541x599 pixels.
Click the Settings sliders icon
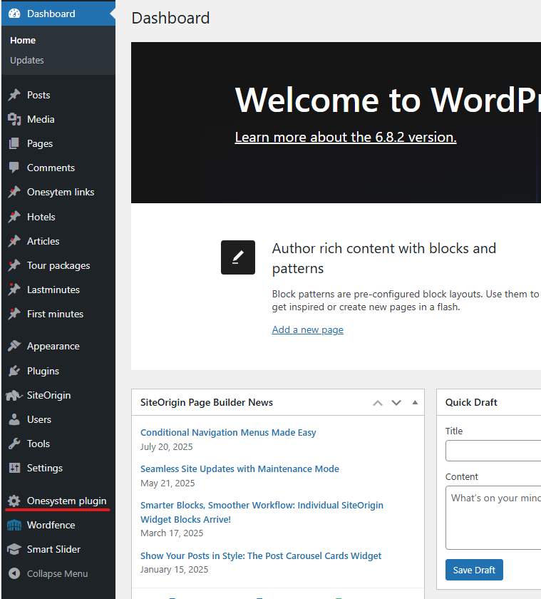14,468
